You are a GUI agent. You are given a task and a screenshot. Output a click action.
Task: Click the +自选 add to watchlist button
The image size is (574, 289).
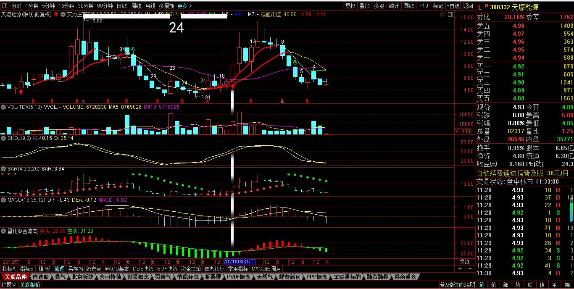click(453, 6)
